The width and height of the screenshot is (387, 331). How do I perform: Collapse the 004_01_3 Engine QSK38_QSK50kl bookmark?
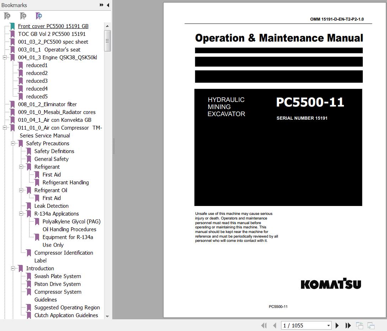[5, 58]
